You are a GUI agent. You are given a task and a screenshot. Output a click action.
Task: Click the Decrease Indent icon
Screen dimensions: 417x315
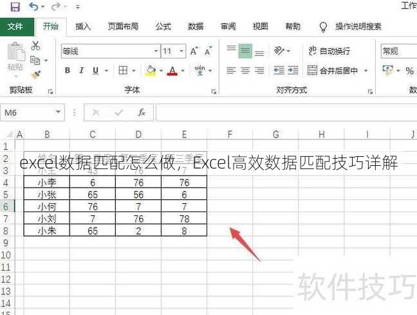coord(279,71)
